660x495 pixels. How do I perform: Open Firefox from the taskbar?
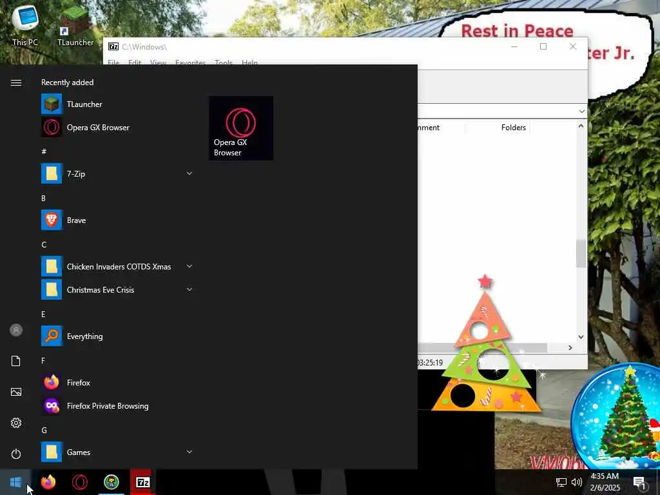pos(48,482)
